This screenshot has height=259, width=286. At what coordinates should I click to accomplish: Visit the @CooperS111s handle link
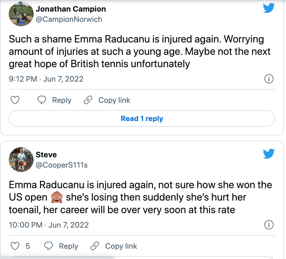pyautogui.click(x=62, y=165)
